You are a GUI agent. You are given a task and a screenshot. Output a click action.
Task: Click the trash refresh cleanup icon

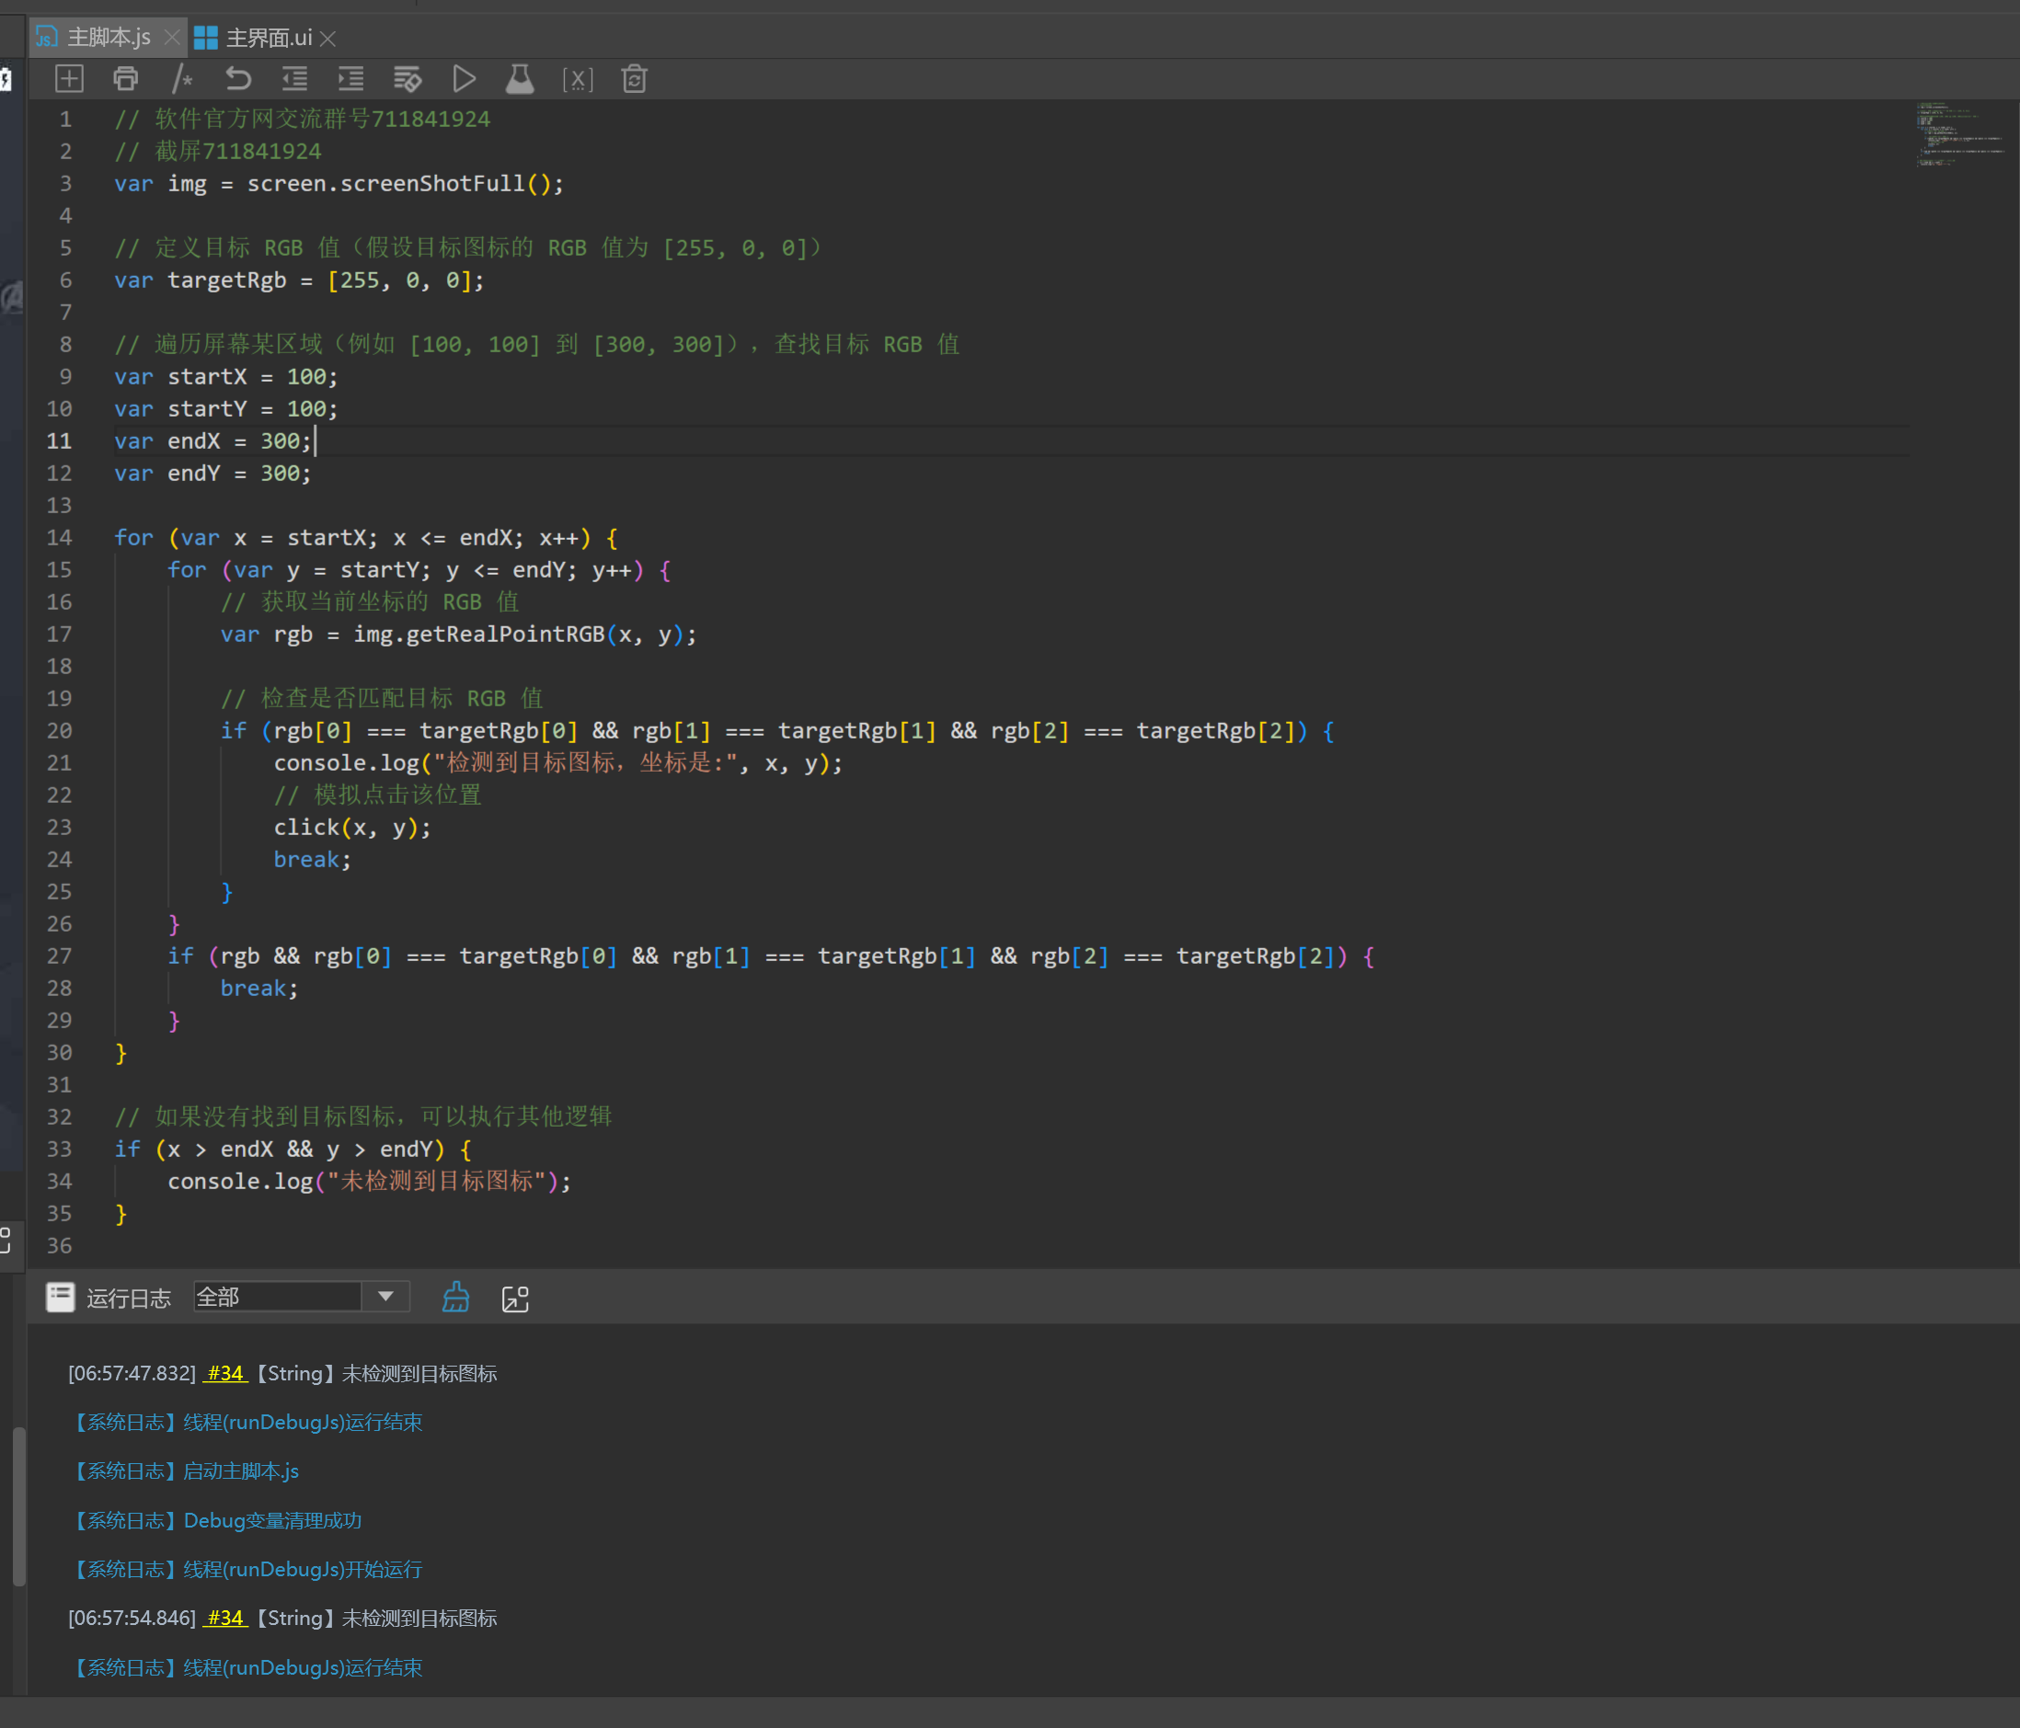tap(634, 79)
